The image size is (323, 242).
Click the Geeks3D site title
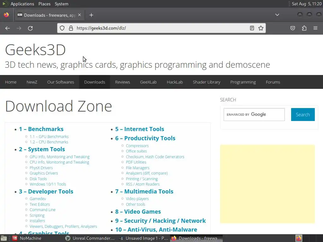click(x=35, y=49)
